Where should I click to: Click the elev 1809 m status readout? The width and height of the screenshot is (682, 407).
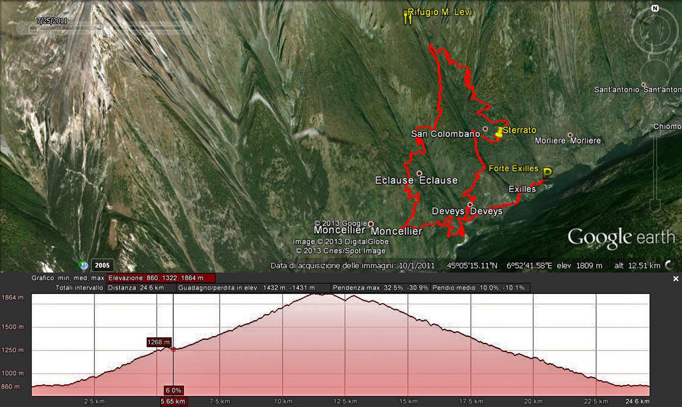580,266
